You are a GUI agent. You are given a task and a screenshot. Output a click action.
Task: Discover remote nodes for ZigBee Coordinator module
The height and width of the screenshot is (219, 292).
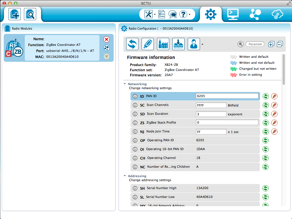pos(107,48)
